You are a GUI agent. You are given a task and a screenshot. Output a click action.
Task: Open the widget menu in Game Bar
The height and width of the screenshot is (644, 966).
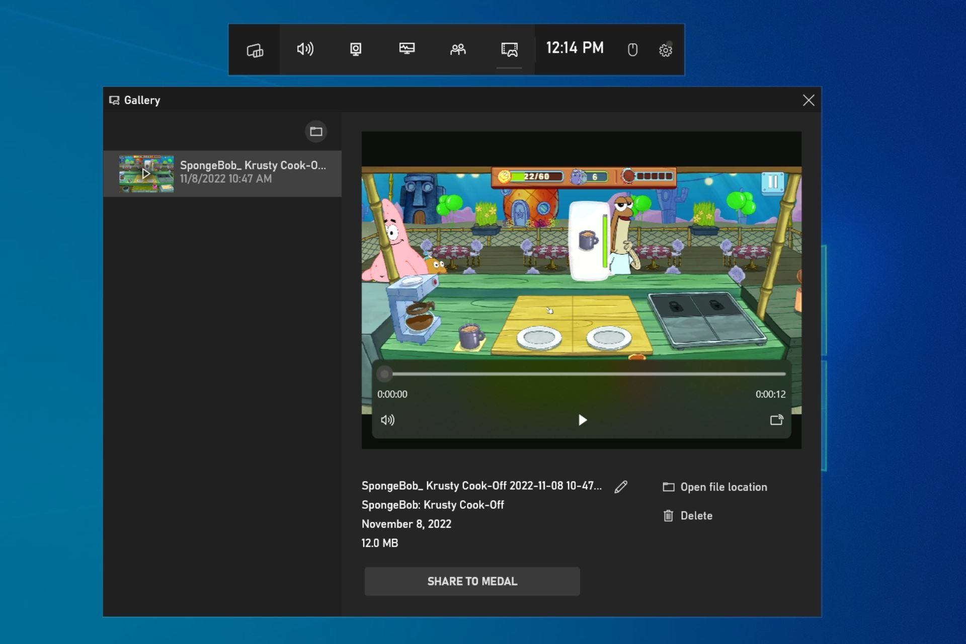(255, 50)
